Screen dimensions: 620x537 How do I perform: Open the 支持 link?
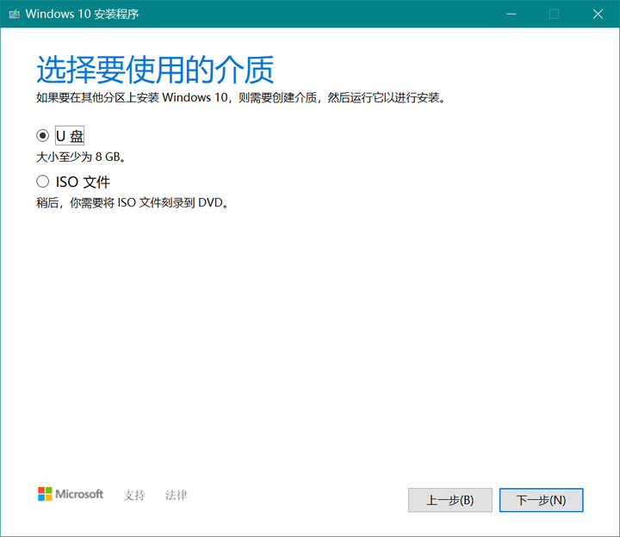coord(134,495)
